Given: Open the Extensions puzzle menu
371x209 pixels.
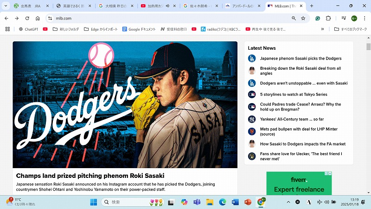Looking at the screenshot, I should click(328, 18).
